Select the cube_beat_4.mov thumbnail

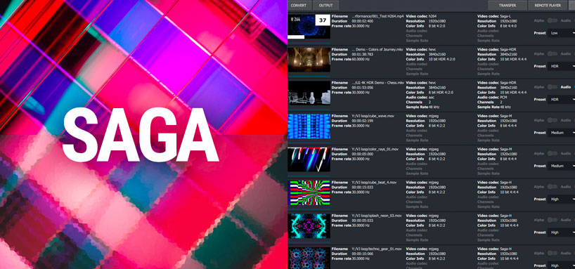click(309, 192)
